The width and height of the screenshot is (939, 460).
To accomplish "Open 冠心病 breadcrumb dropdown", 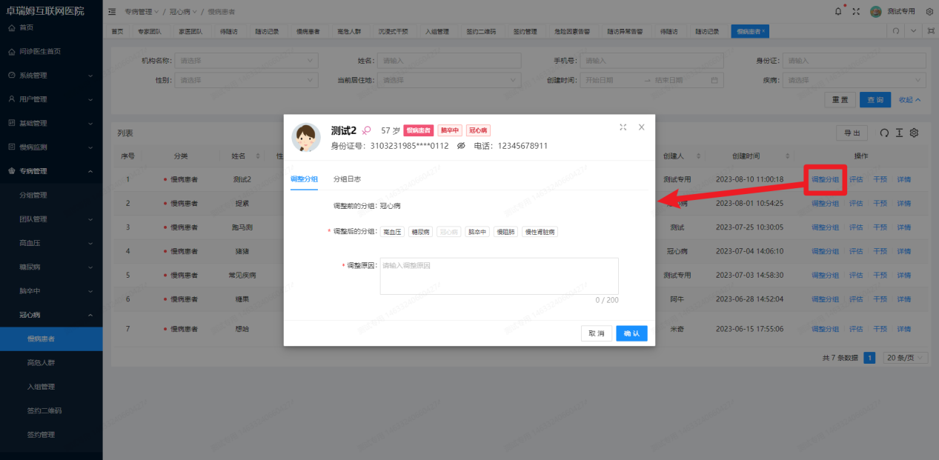I will (183, 12).
